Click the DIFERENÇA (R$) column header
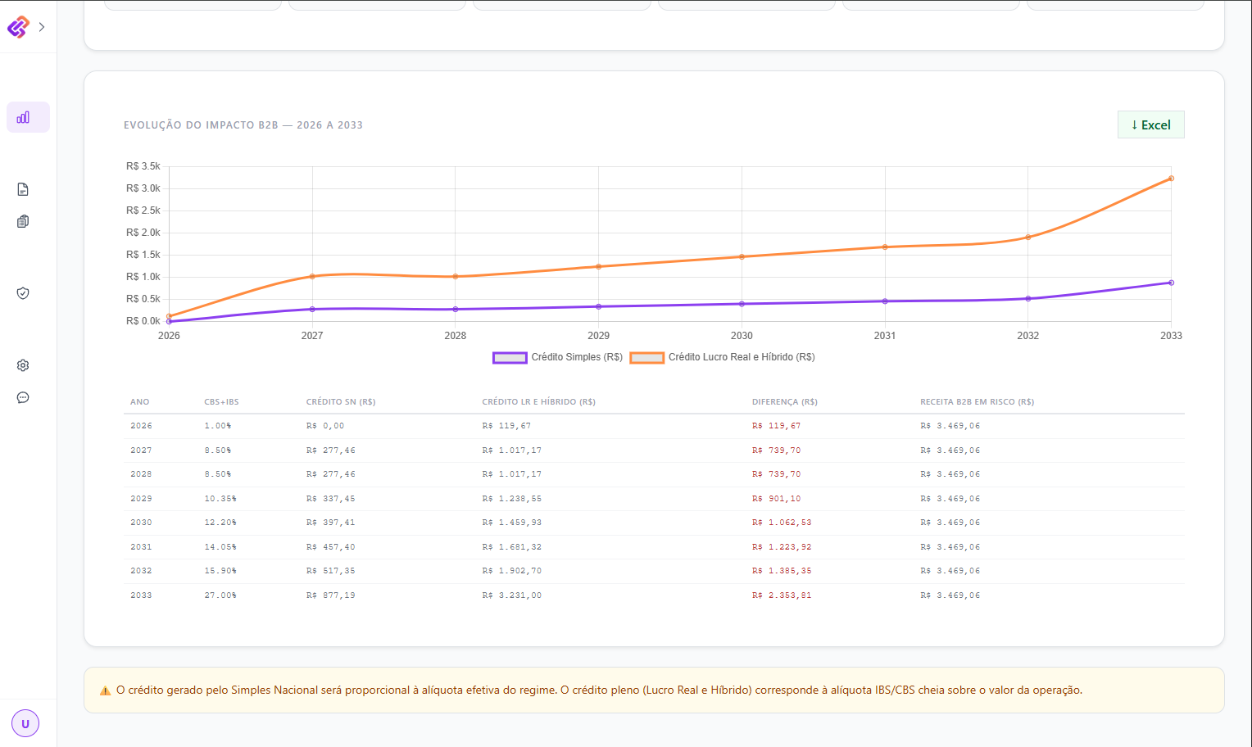Image resolution: width=1252 pixels, height=747 pixels. click(x=785, y=402)
